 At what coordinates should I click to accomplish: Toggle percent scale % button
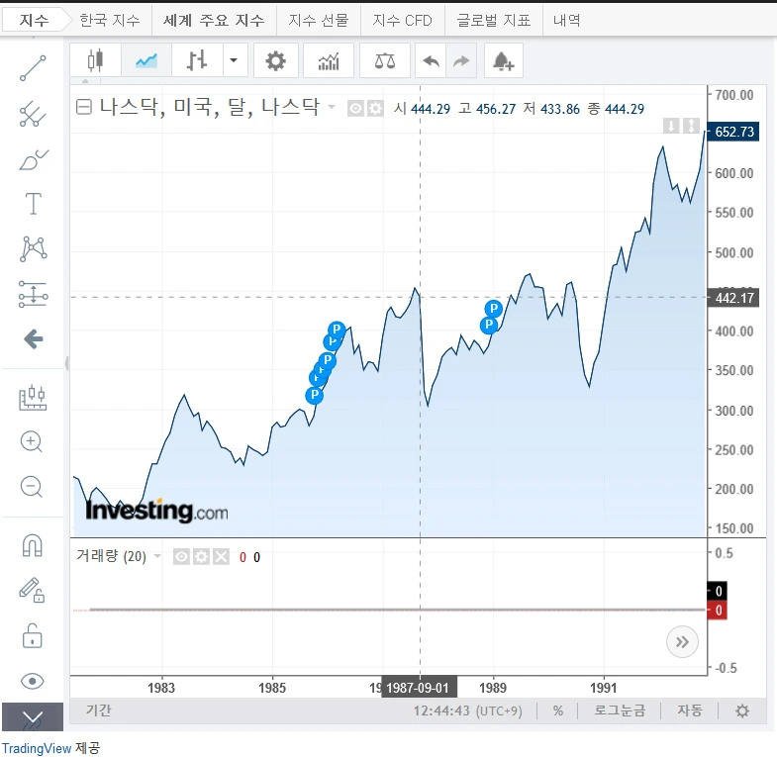pyautogui.click(x=558, y=710)
